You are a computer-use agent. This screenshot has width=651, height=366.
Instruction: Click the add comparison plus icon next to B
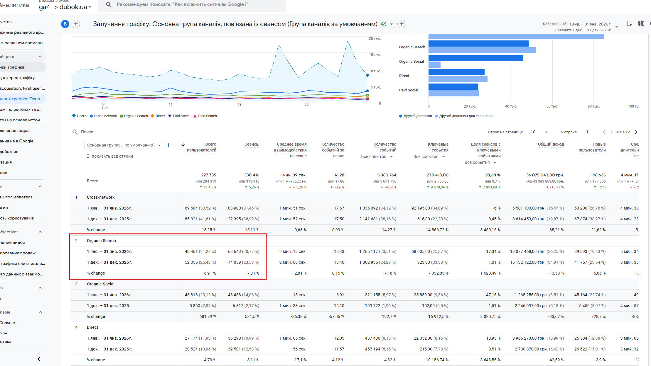[x=76, y=24]
